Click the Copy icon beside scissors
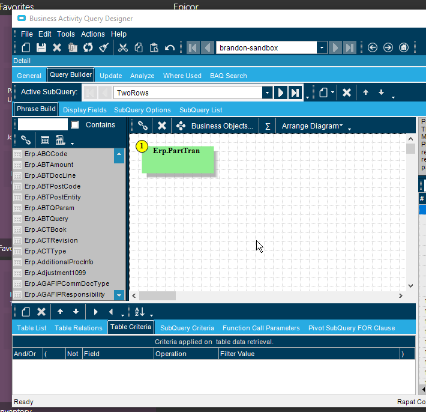This screenshot has width=426, height=412. 139,48
